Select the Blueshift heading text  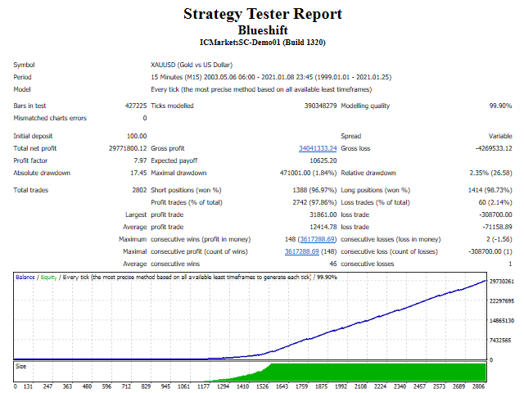262,29
